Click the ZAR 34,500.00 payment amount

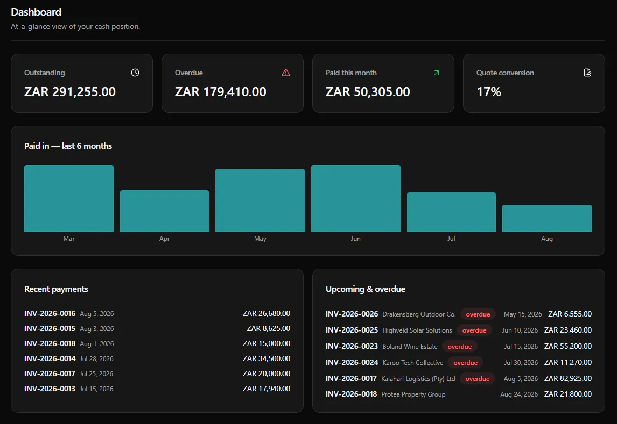coord(267,358)
